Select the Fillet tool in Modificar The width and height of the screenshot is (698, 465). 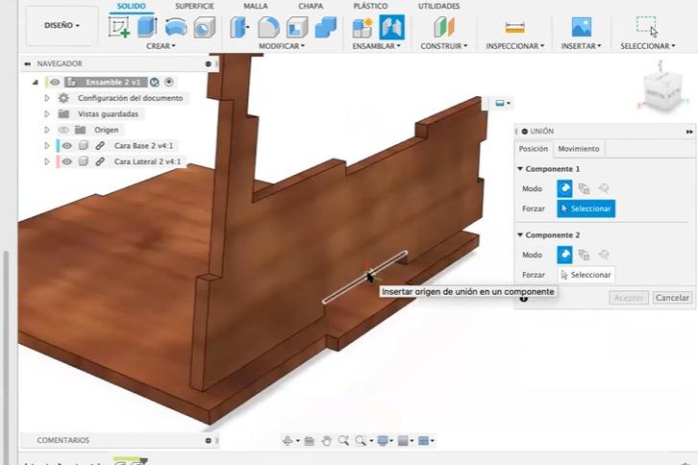point(268,27)
